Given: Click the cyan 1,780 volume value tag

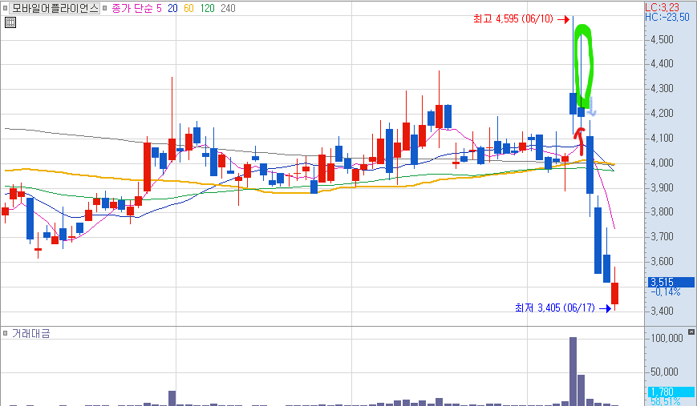Looking at the screenshot, I should point(671,392).
